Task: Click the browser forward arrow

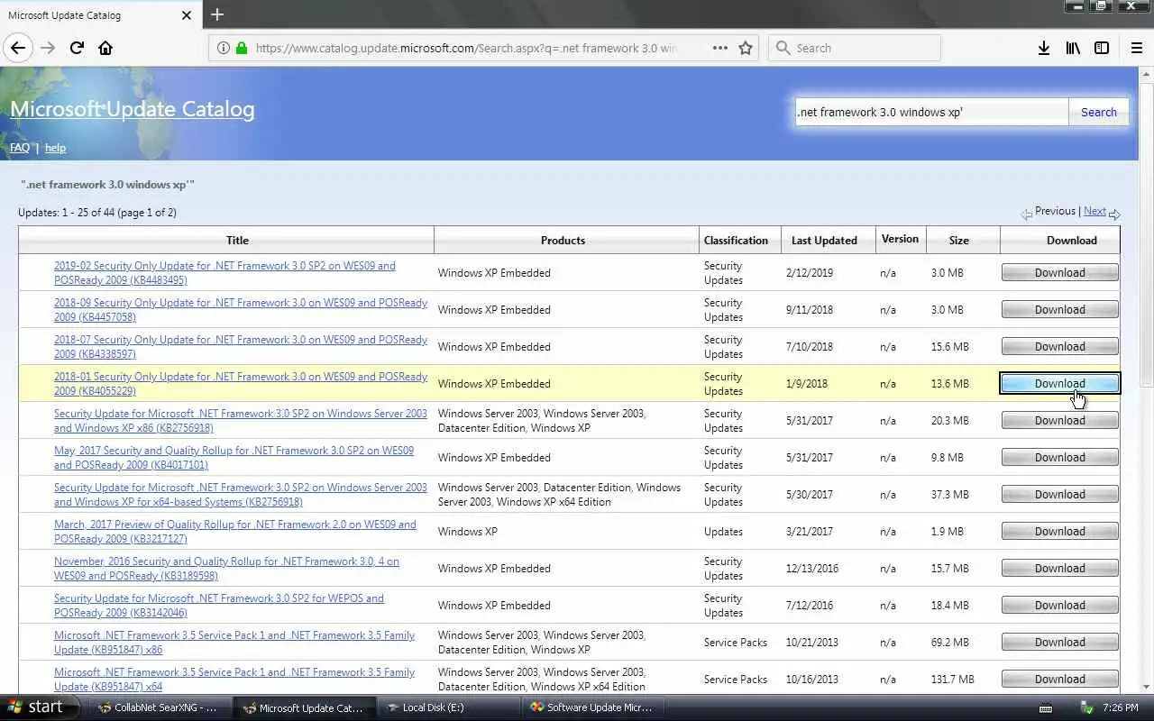Action: pos(48,48)
